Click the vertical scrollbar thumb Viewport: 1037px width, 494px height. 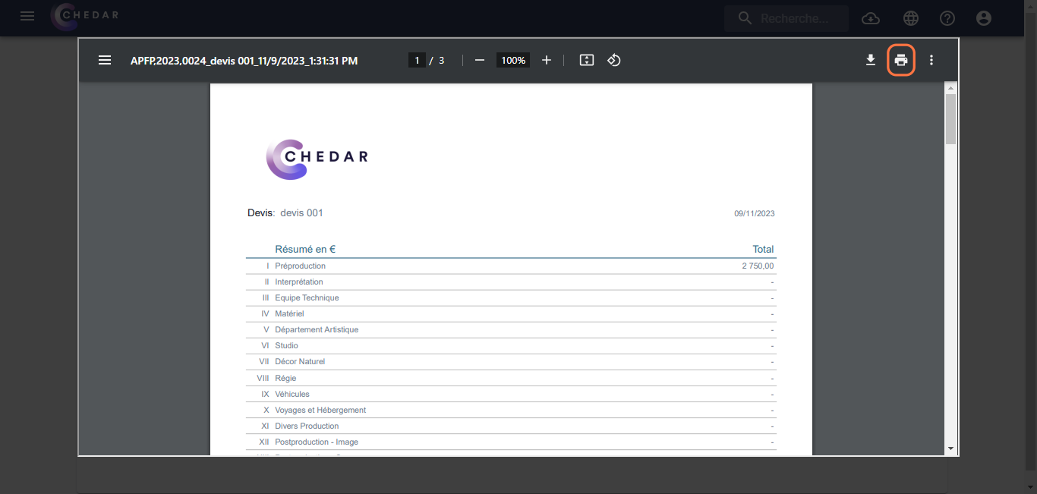(950, 119)
